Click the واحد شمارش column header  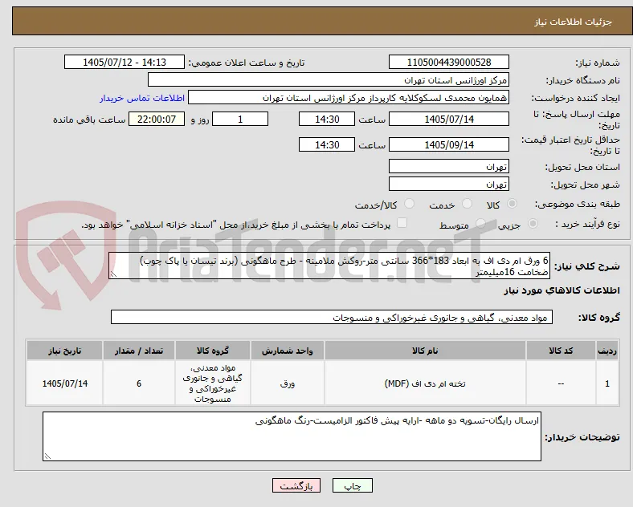288,351
